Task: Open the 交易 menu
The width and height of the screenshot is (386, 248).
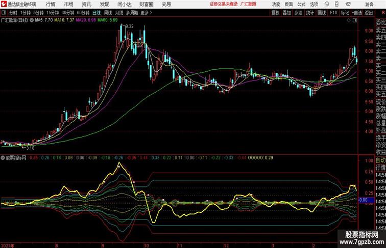Action: [166, 4]
